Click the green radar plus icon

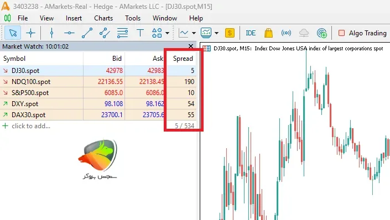coord(321,33)
